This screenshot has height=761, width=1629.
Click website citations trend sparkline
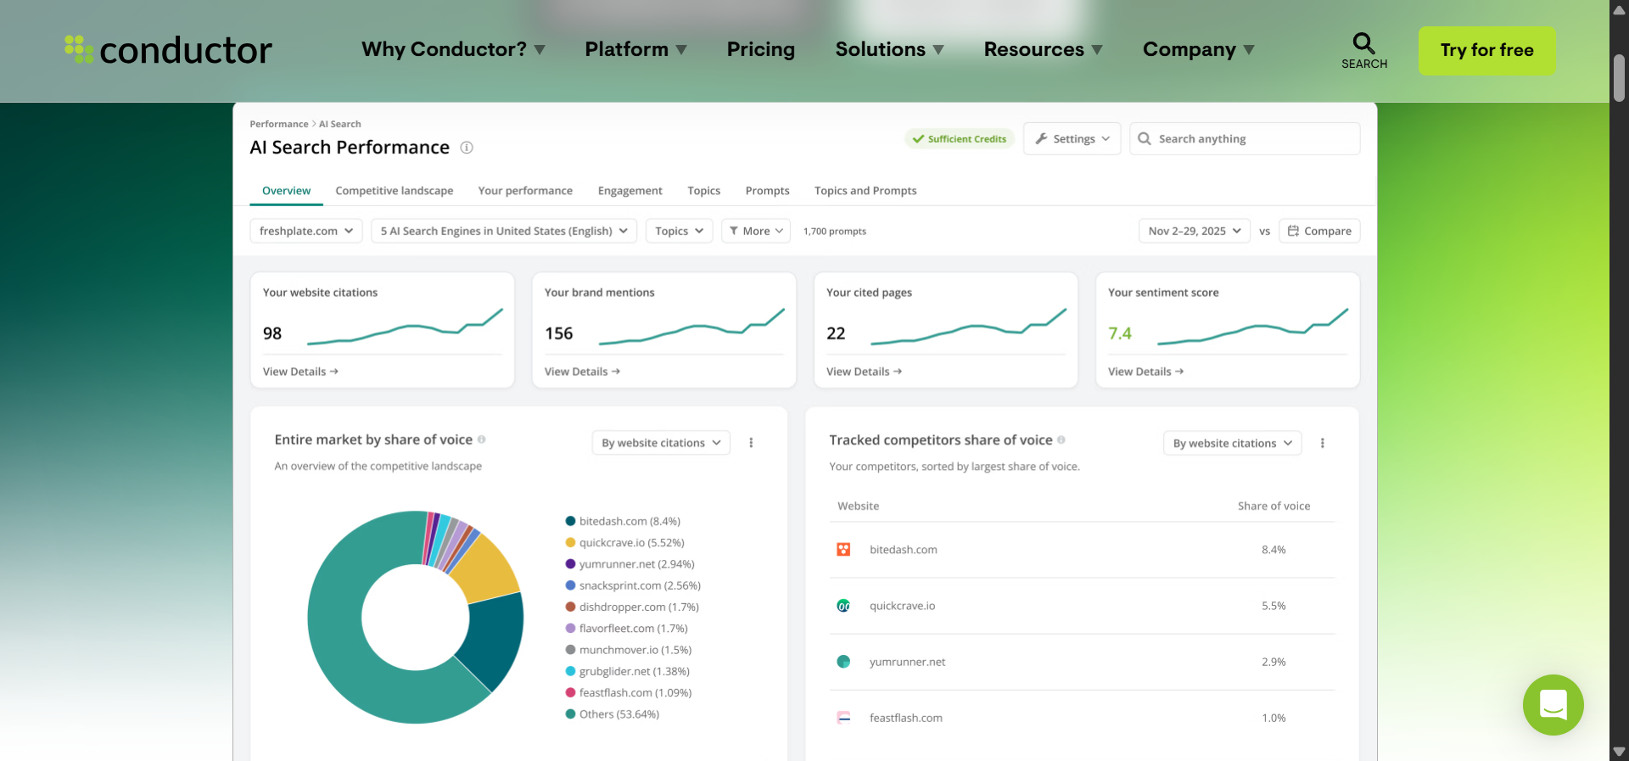click(405, 327)
